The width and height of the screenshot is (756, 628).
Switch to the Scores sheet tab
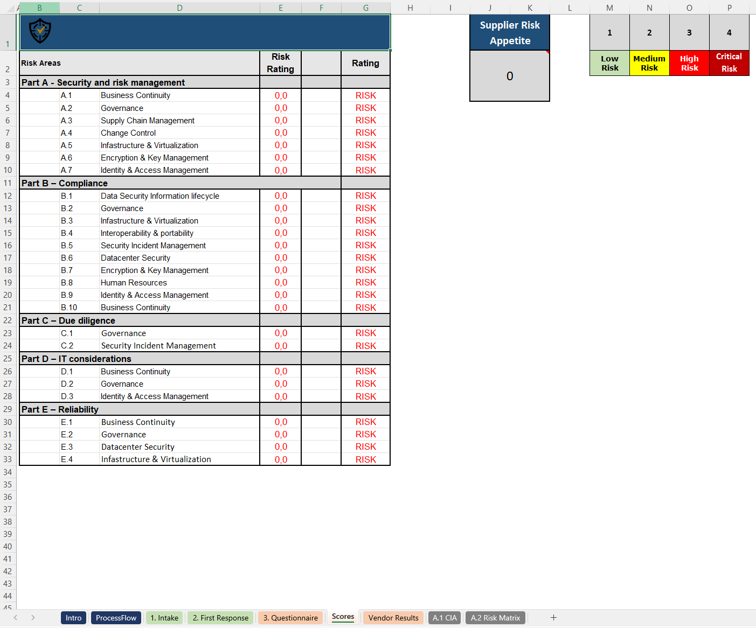343,617
